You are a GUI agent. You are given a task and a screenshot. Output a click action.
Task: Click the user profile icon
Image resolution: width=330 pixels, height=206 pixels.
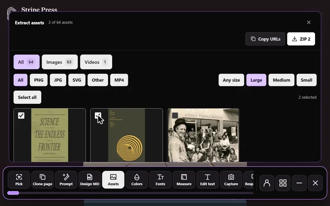click(x=266, y=183)
